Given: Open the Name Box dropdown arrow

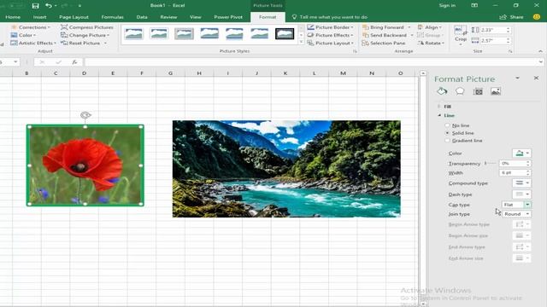Looking at the screenshot, I should pyautogui.click(x=15, y=62).
